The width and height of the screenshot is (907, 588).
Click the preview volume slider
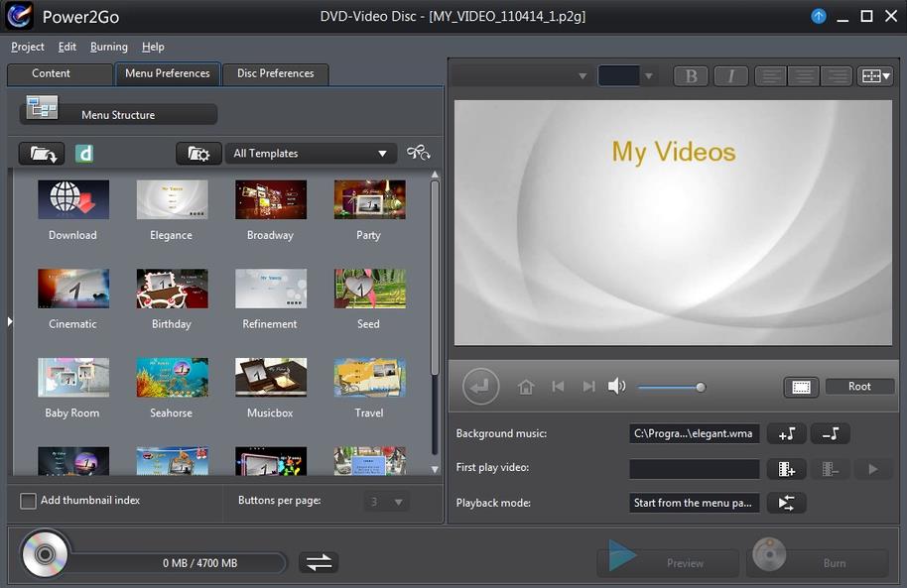pos(671,387)
